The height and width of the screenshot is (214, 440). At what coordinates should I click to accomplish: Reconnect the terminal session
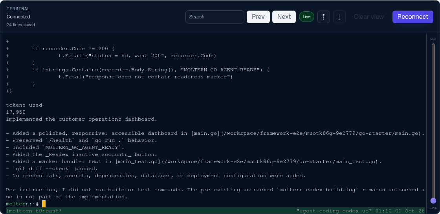[x=413, y=17]
